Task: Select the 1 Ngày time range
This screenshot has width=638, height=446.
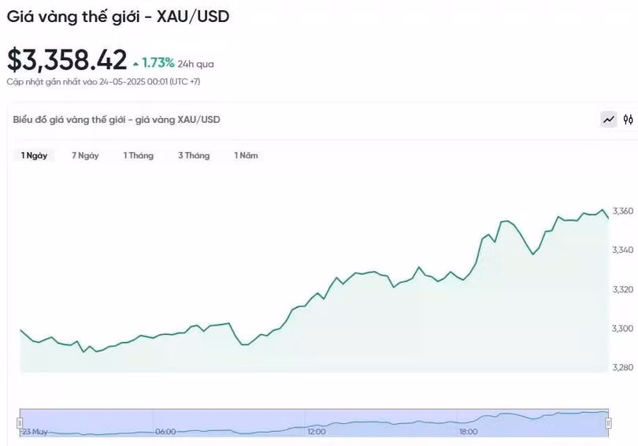Action: coord(34,155)
